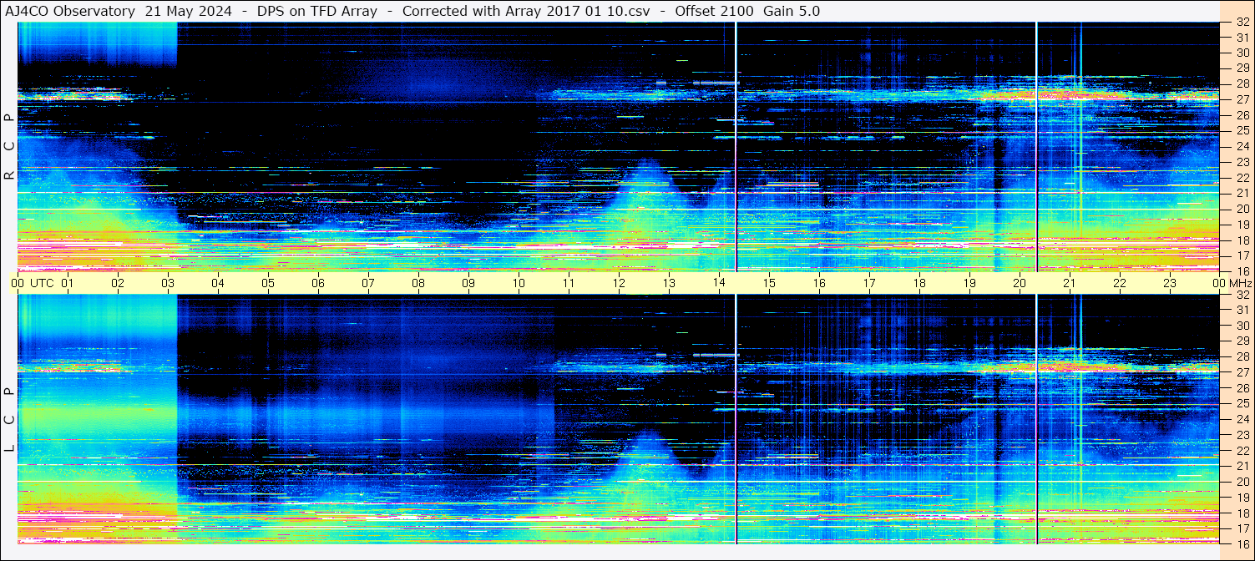
Task: Click the 27 MHz label of RCP panel
Action: (x=1242, y=99)
